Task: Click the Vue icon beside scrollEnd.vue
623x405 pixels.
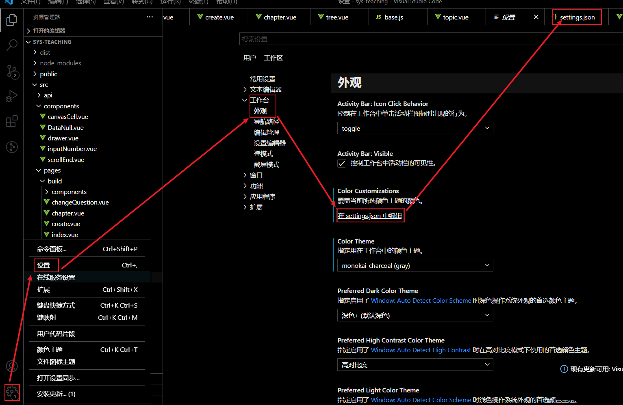Action: [x=43, y=159]
